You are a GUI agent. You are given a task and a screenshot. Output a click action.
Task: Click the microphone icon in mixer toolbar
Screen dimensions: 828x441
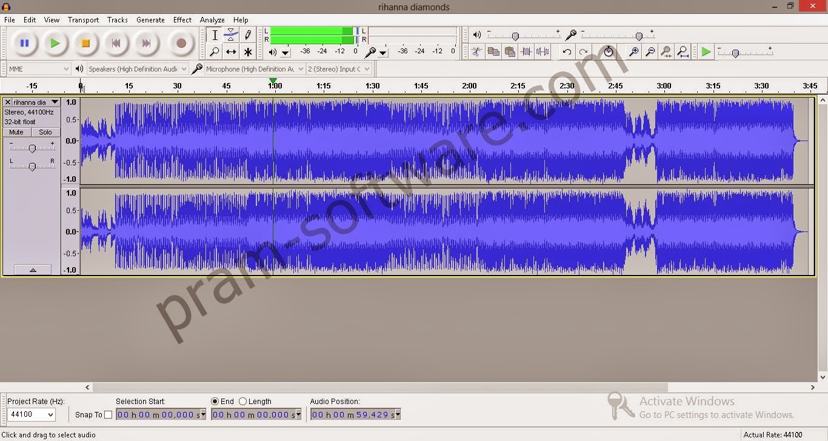[570, 35]
